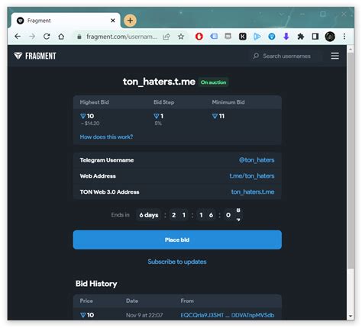This screenshot has width=362, height=328.
Task: Click the 6 days countdown box
Action: [x=149, y=215]
